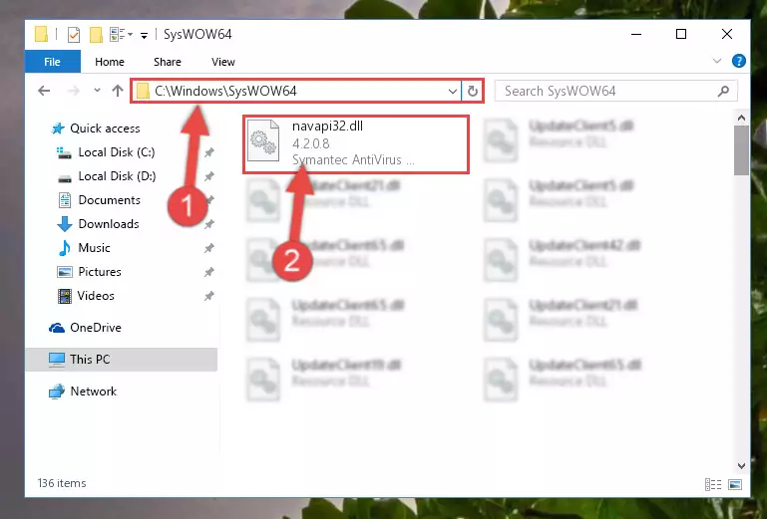This screenshot has width=767, height=519.
Task: Go forward with the Forward arrow
Action: pos(74,91)
